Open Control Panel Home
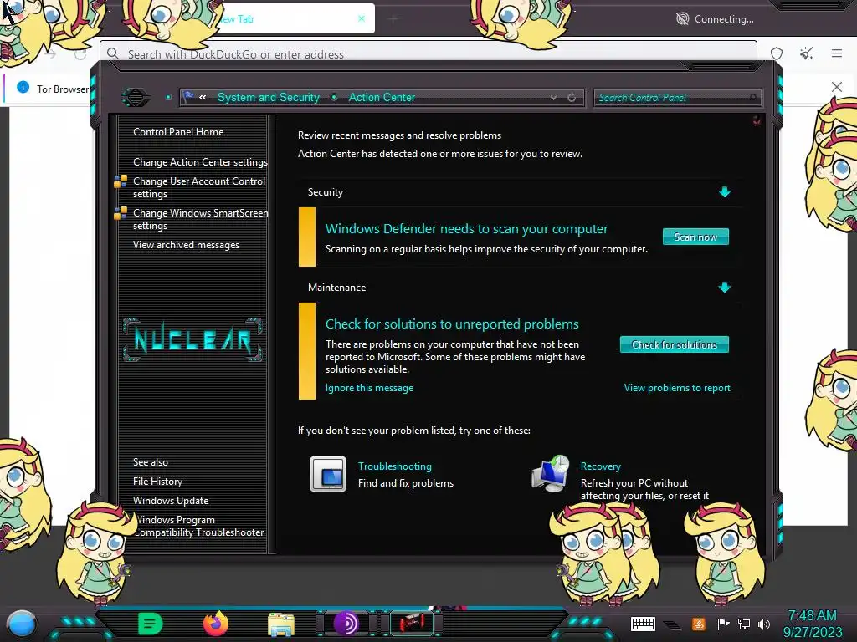Screen dimensions: 857x642 (178, 131)
